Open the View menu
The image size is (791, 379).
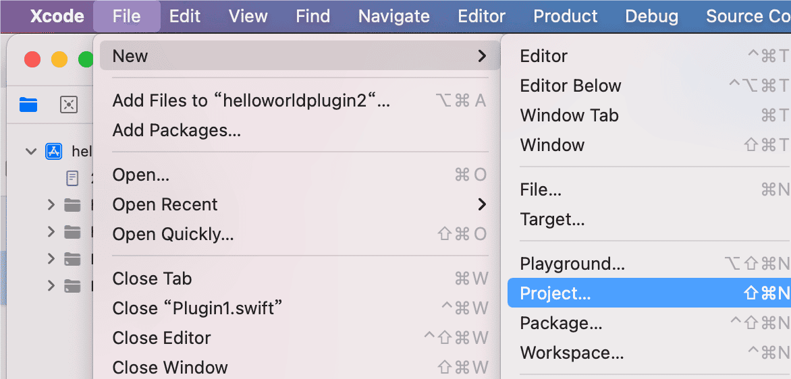tap(248, 16)
